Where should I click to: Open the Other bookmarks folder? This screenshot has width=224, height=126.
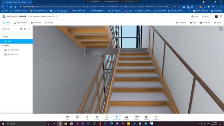click(200, 11)
